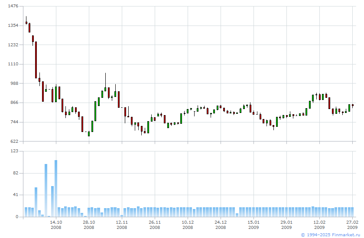Select the 29.01 2009 date marker
This screenshot has height=238, width=364.
[286, 225]
